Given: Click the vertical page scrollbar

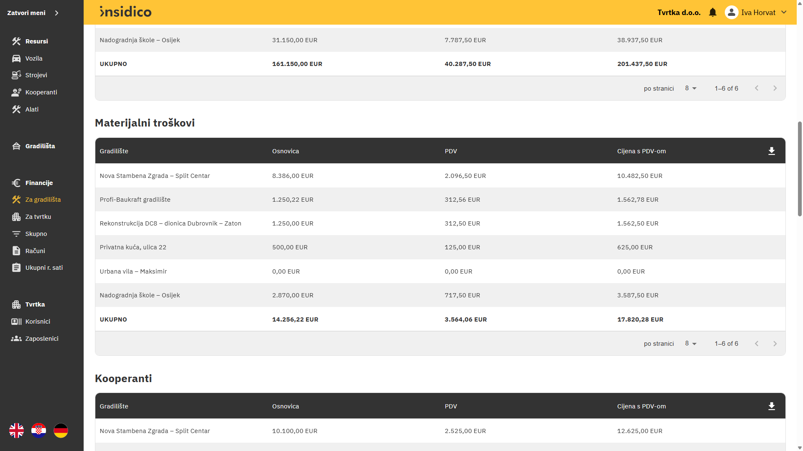Looking at the screenshot, I should (800, 169).
